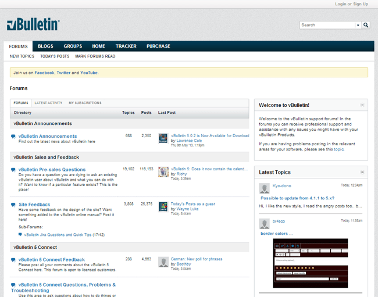Follow the YouTube link in the notice

[89, 73]
